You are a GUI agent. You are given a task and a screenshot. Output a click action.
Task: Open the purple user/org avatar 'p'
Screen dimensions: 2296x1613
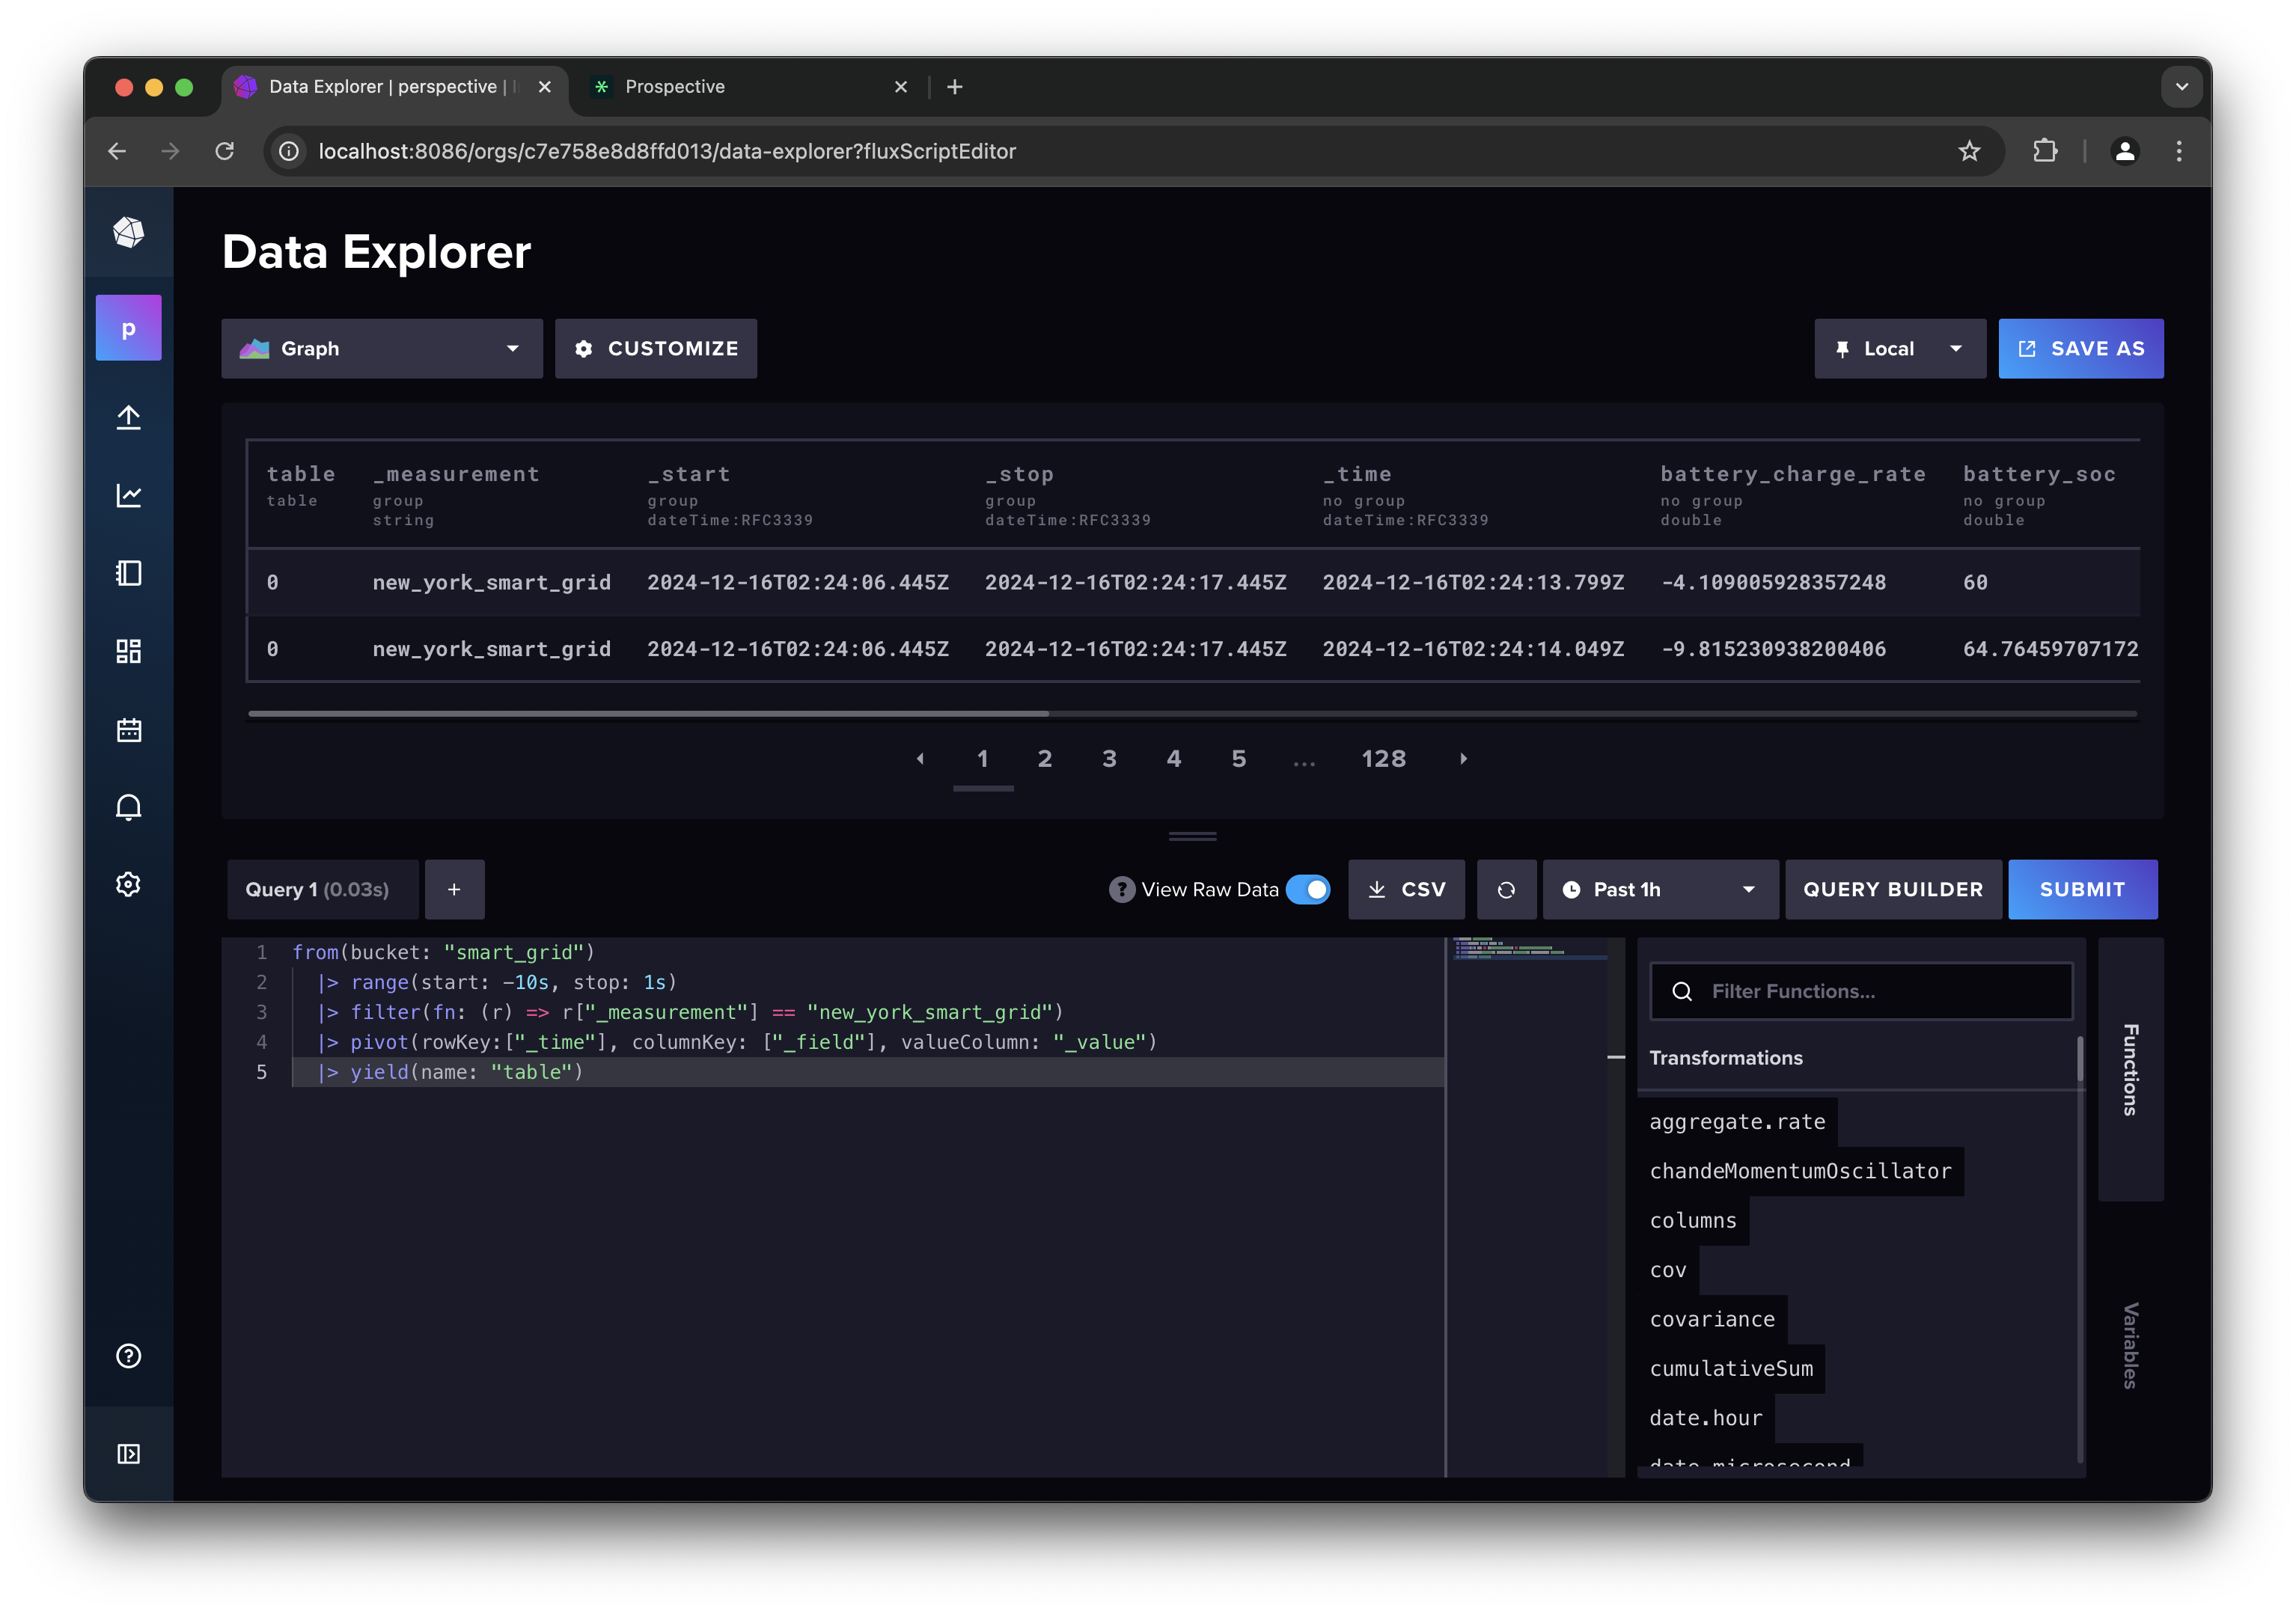128,328
